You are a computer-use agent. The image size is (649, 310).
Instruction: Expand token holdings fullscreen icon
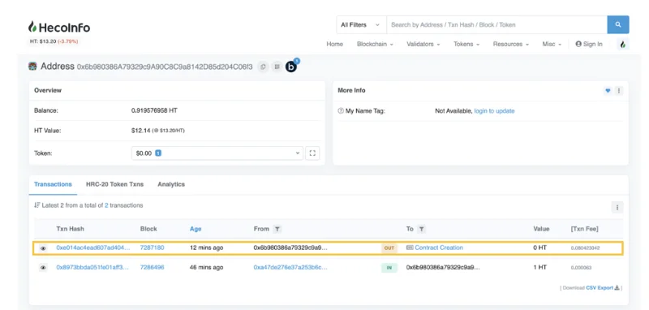pyautogui.click(x=312, y=153)
